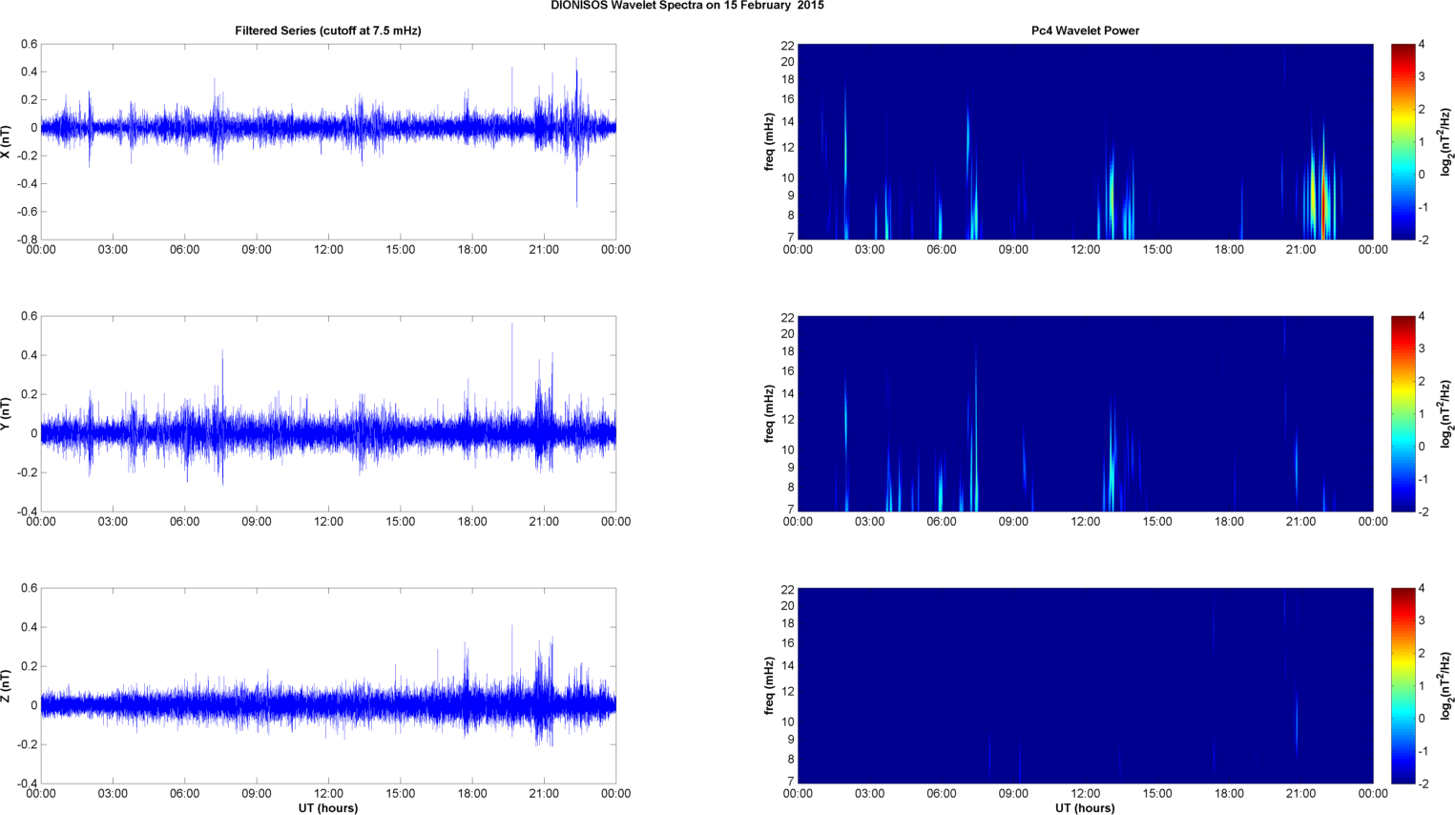This screenshot has height=815, width=1455.
Task: Select the "Filtered Series (cutoff at 7.5 mHz)" heading
Action: 328,31
